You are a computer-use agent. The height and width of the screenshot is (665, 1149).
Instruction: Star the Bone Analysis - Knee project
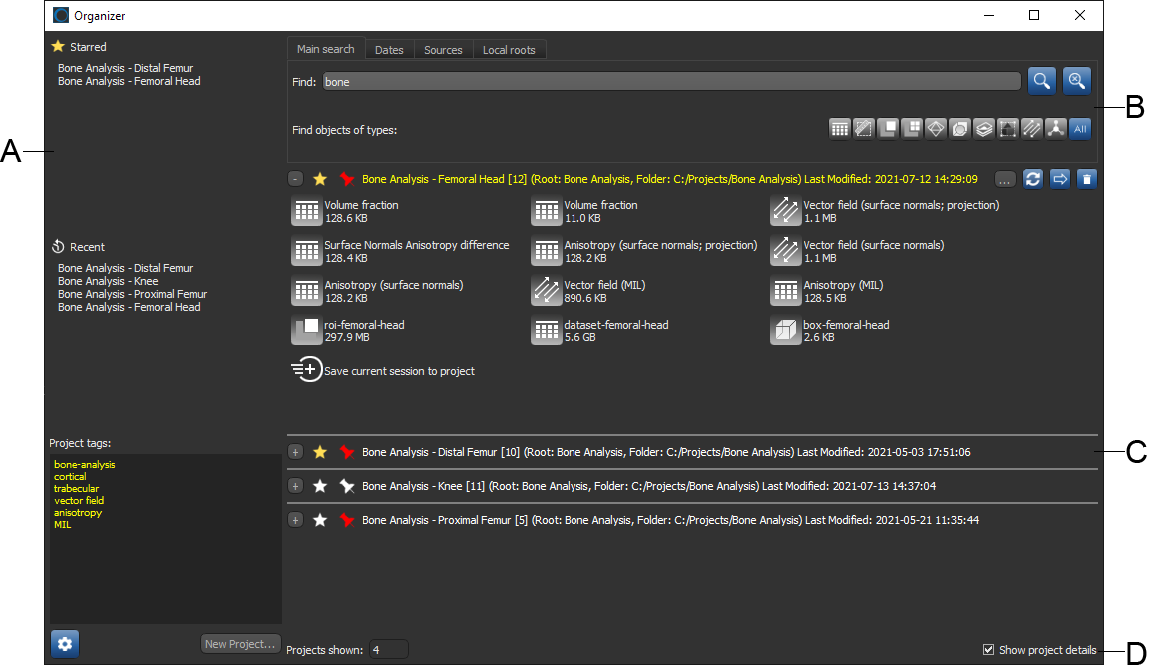(320, 486)
